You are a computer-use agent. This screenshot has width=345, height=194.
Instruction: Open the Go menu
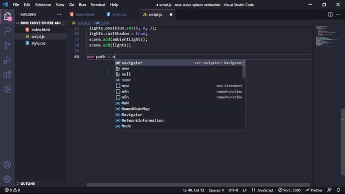[x=72, y=5]
